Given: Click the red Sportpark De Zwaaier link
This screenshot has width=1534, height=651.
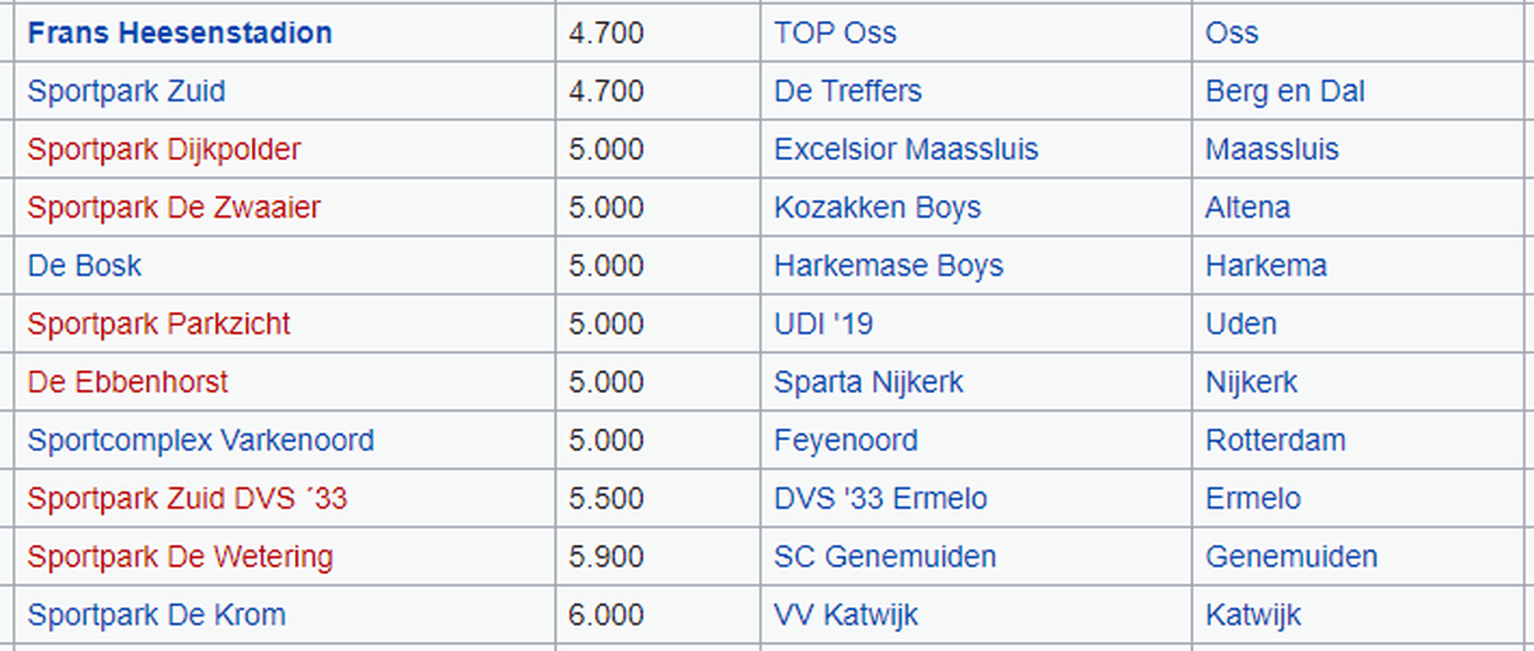Looking at the screenshot, I should [x=174, y=208].
